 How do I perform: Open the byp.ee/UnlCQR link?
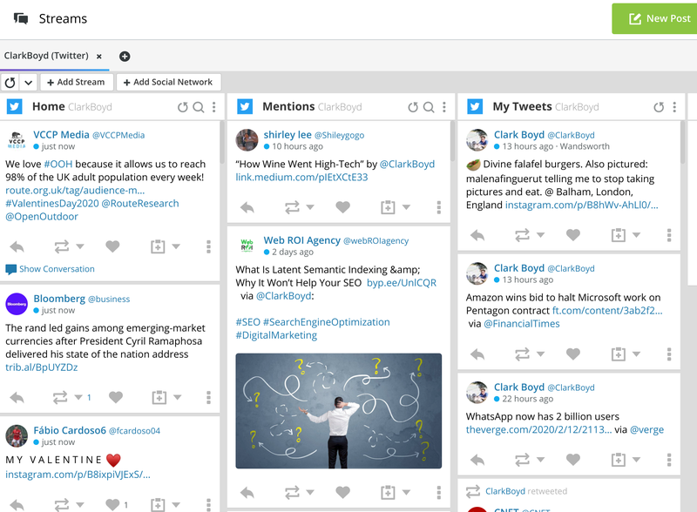point(402,283)
